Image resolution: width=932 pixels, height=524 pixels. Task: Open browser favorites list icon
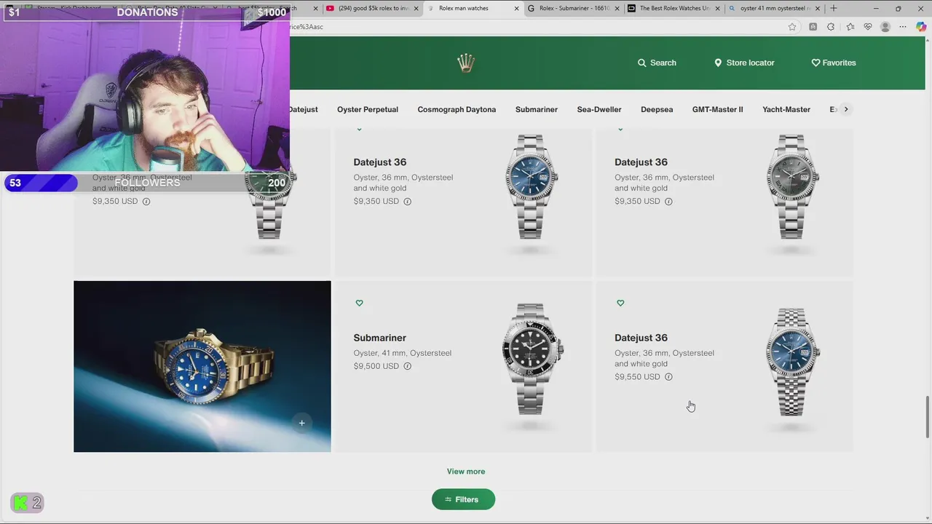(x=850, y=27)
